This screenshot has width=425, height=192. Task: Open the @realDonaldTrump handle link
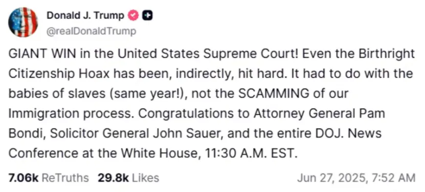tap(92, 31)
